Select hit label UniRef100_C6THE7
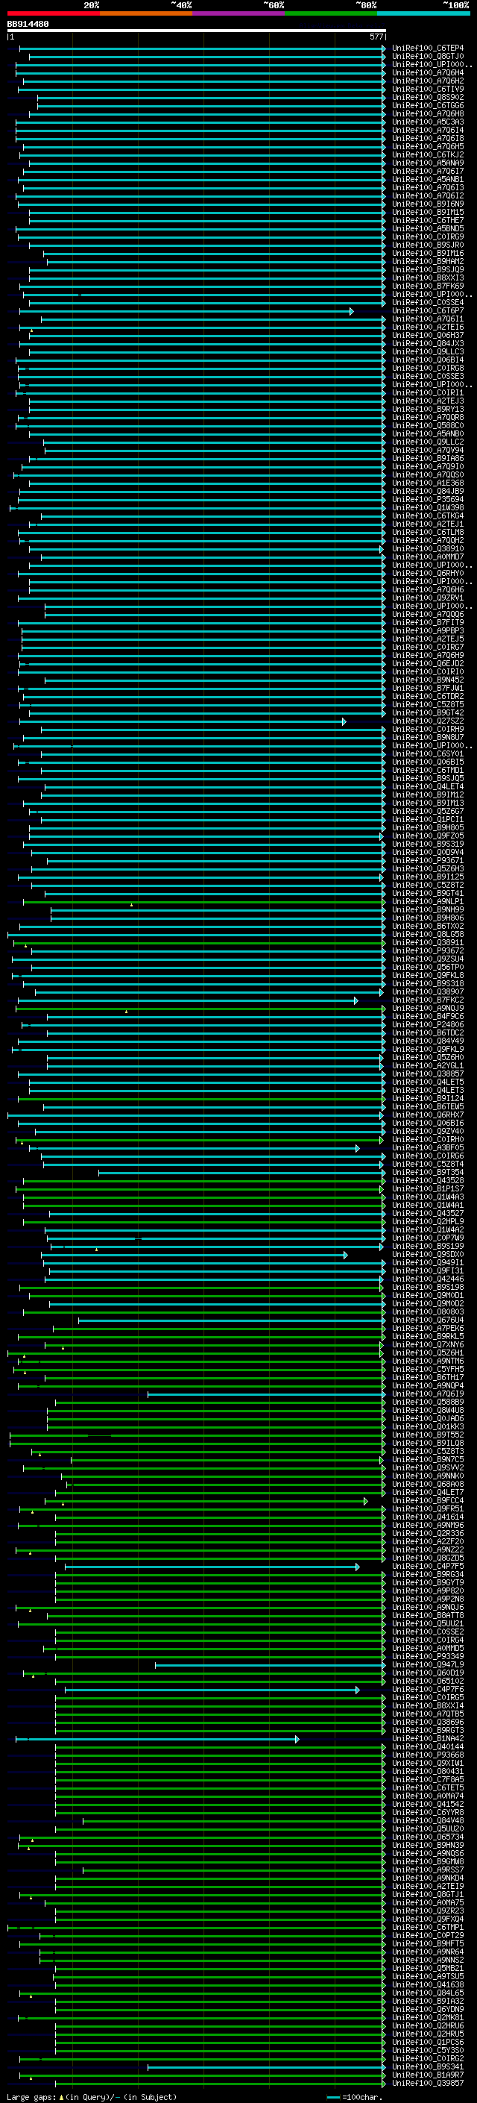The height and width of the screenshot is (2103, 477). [x=427, y=220]
